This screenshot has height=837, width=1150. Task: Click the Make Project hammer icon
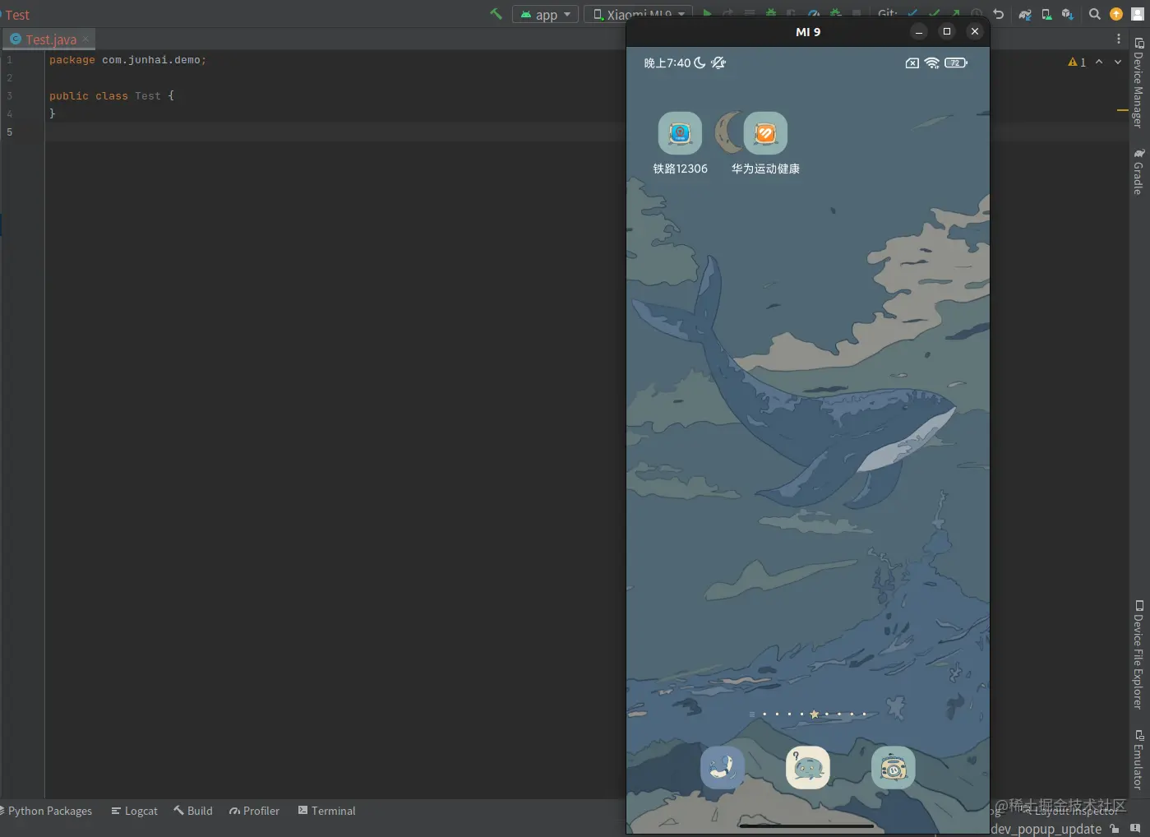pos(496,14)
